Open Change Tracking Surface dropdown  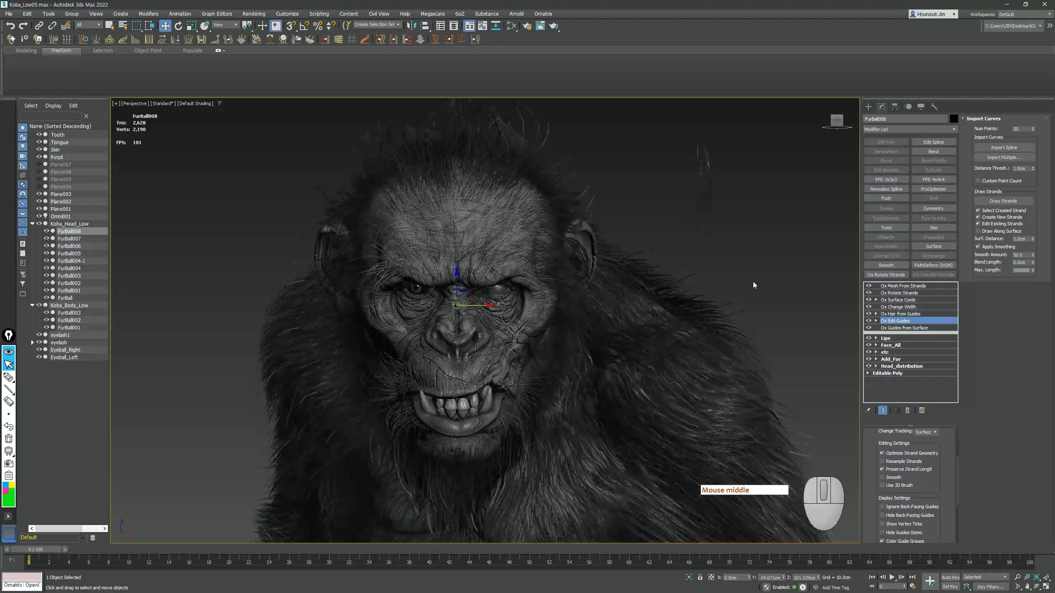tap(926, 432)
